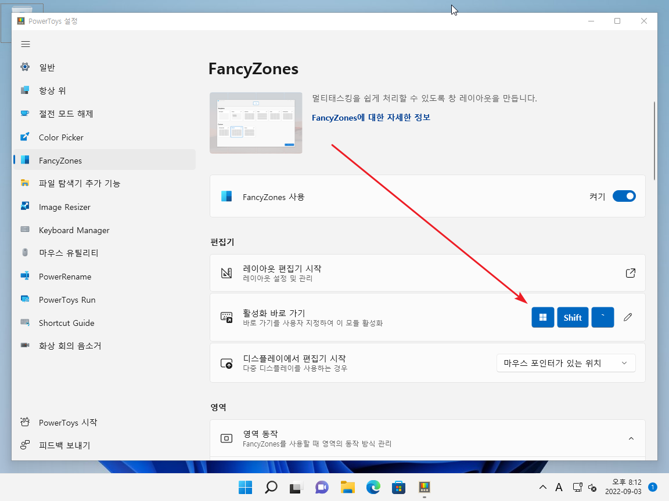Open Microsoft Store from the taskbar
This screenshot has width=669, height=501.
398,487
